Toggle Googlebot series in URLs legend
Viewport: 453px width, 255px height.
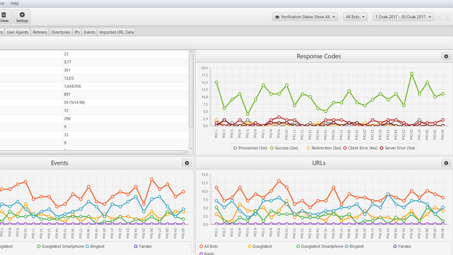(x=260, y=246)
